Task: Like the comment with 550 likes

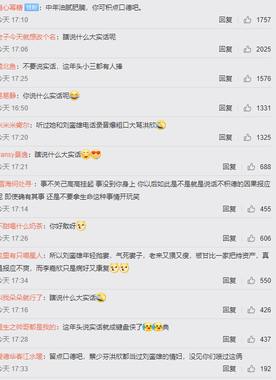Action: 251,280
